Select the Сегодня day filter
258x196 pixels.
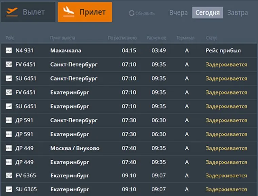click(x=207, y=13)
